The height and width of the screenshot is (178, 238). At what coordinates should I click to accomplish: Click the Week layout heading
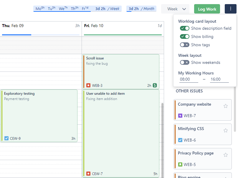point(190,55)
